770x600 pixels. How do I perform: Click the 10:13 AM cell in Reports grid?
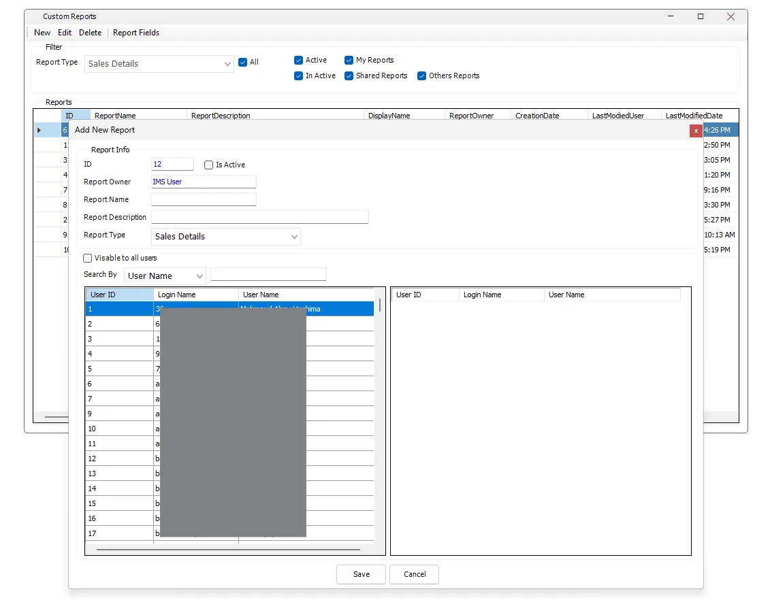tap(720, 235)
